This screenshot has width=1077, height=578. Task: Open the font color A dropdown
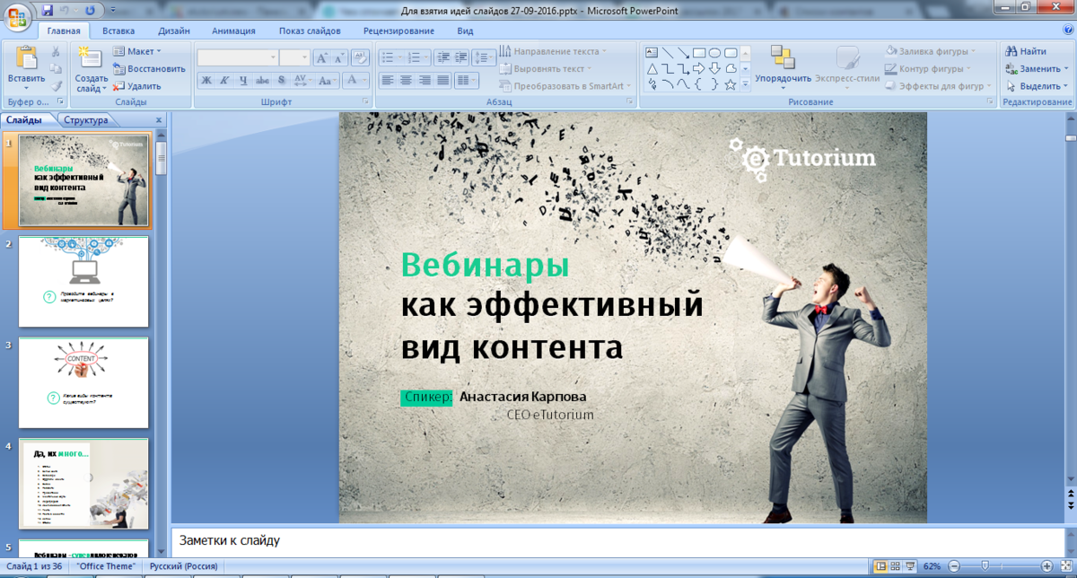click(x=355, y=80)
